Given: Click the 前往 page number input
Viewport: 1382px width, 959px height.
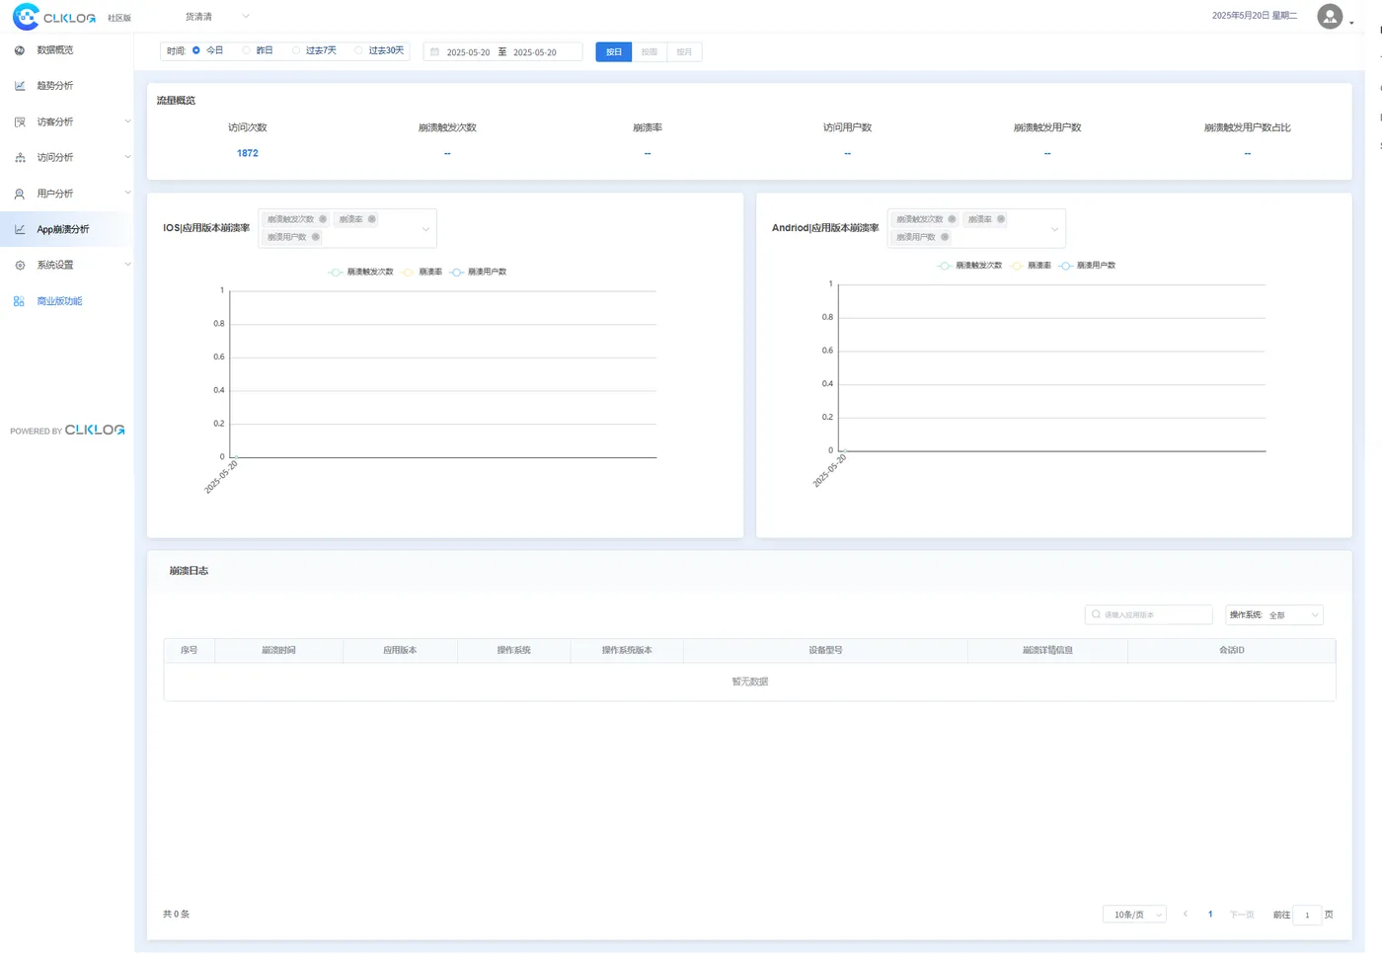Looking at the screenshot, I should click(x=1307, y=915).
